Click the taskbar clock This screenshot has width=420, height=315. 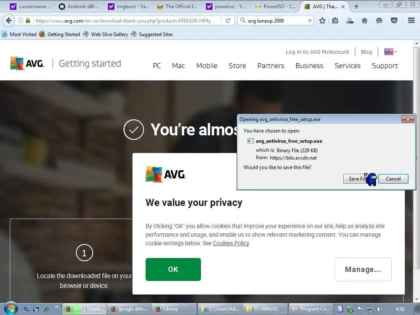coord(400,309)
